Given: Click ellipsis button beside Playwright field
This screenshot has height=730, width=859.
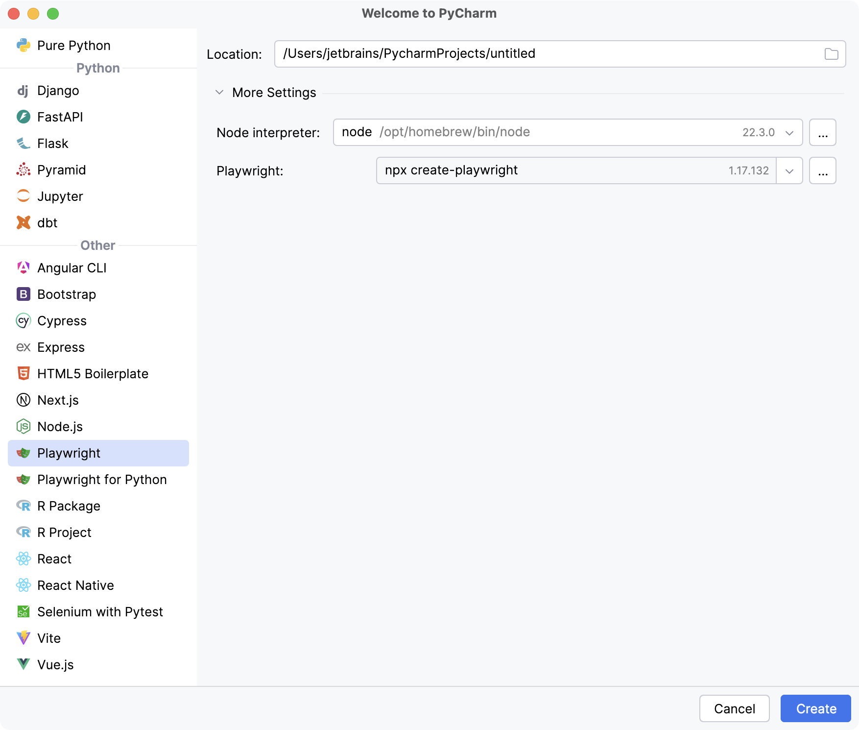Looking at the screenshot, I should (x=822, y=171).
